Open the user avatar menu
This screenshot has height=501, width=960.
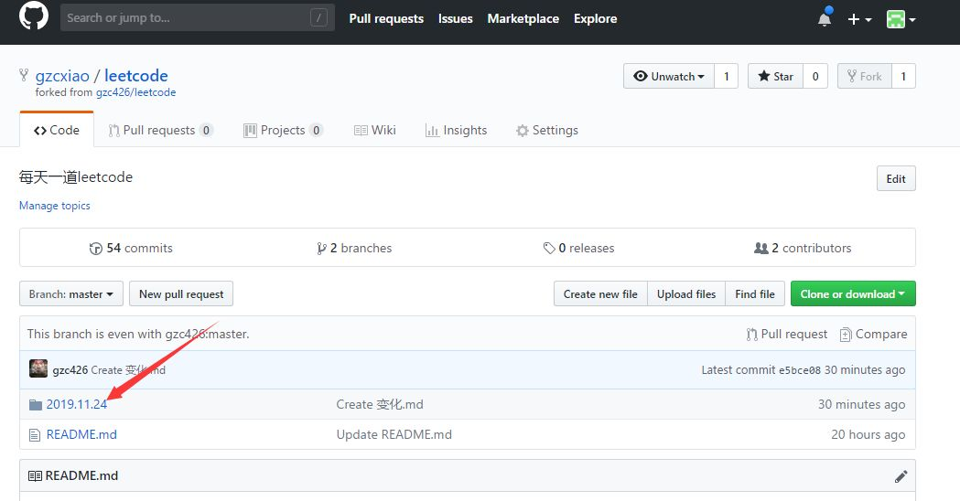[901, 19]
